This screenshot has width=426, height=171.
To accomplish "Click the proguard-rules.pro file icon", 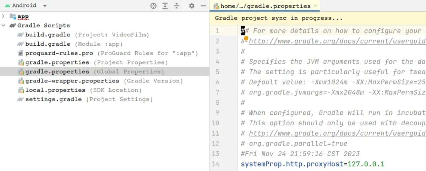I will tap(20, 53).
